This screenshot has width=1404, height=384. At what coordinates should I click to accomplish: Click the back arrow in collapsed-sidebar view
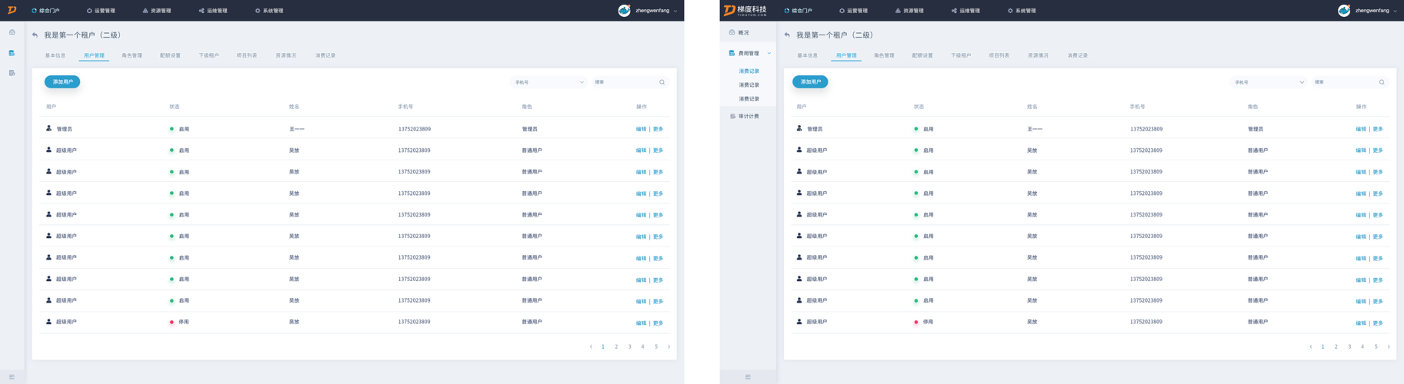click(35, 35)
